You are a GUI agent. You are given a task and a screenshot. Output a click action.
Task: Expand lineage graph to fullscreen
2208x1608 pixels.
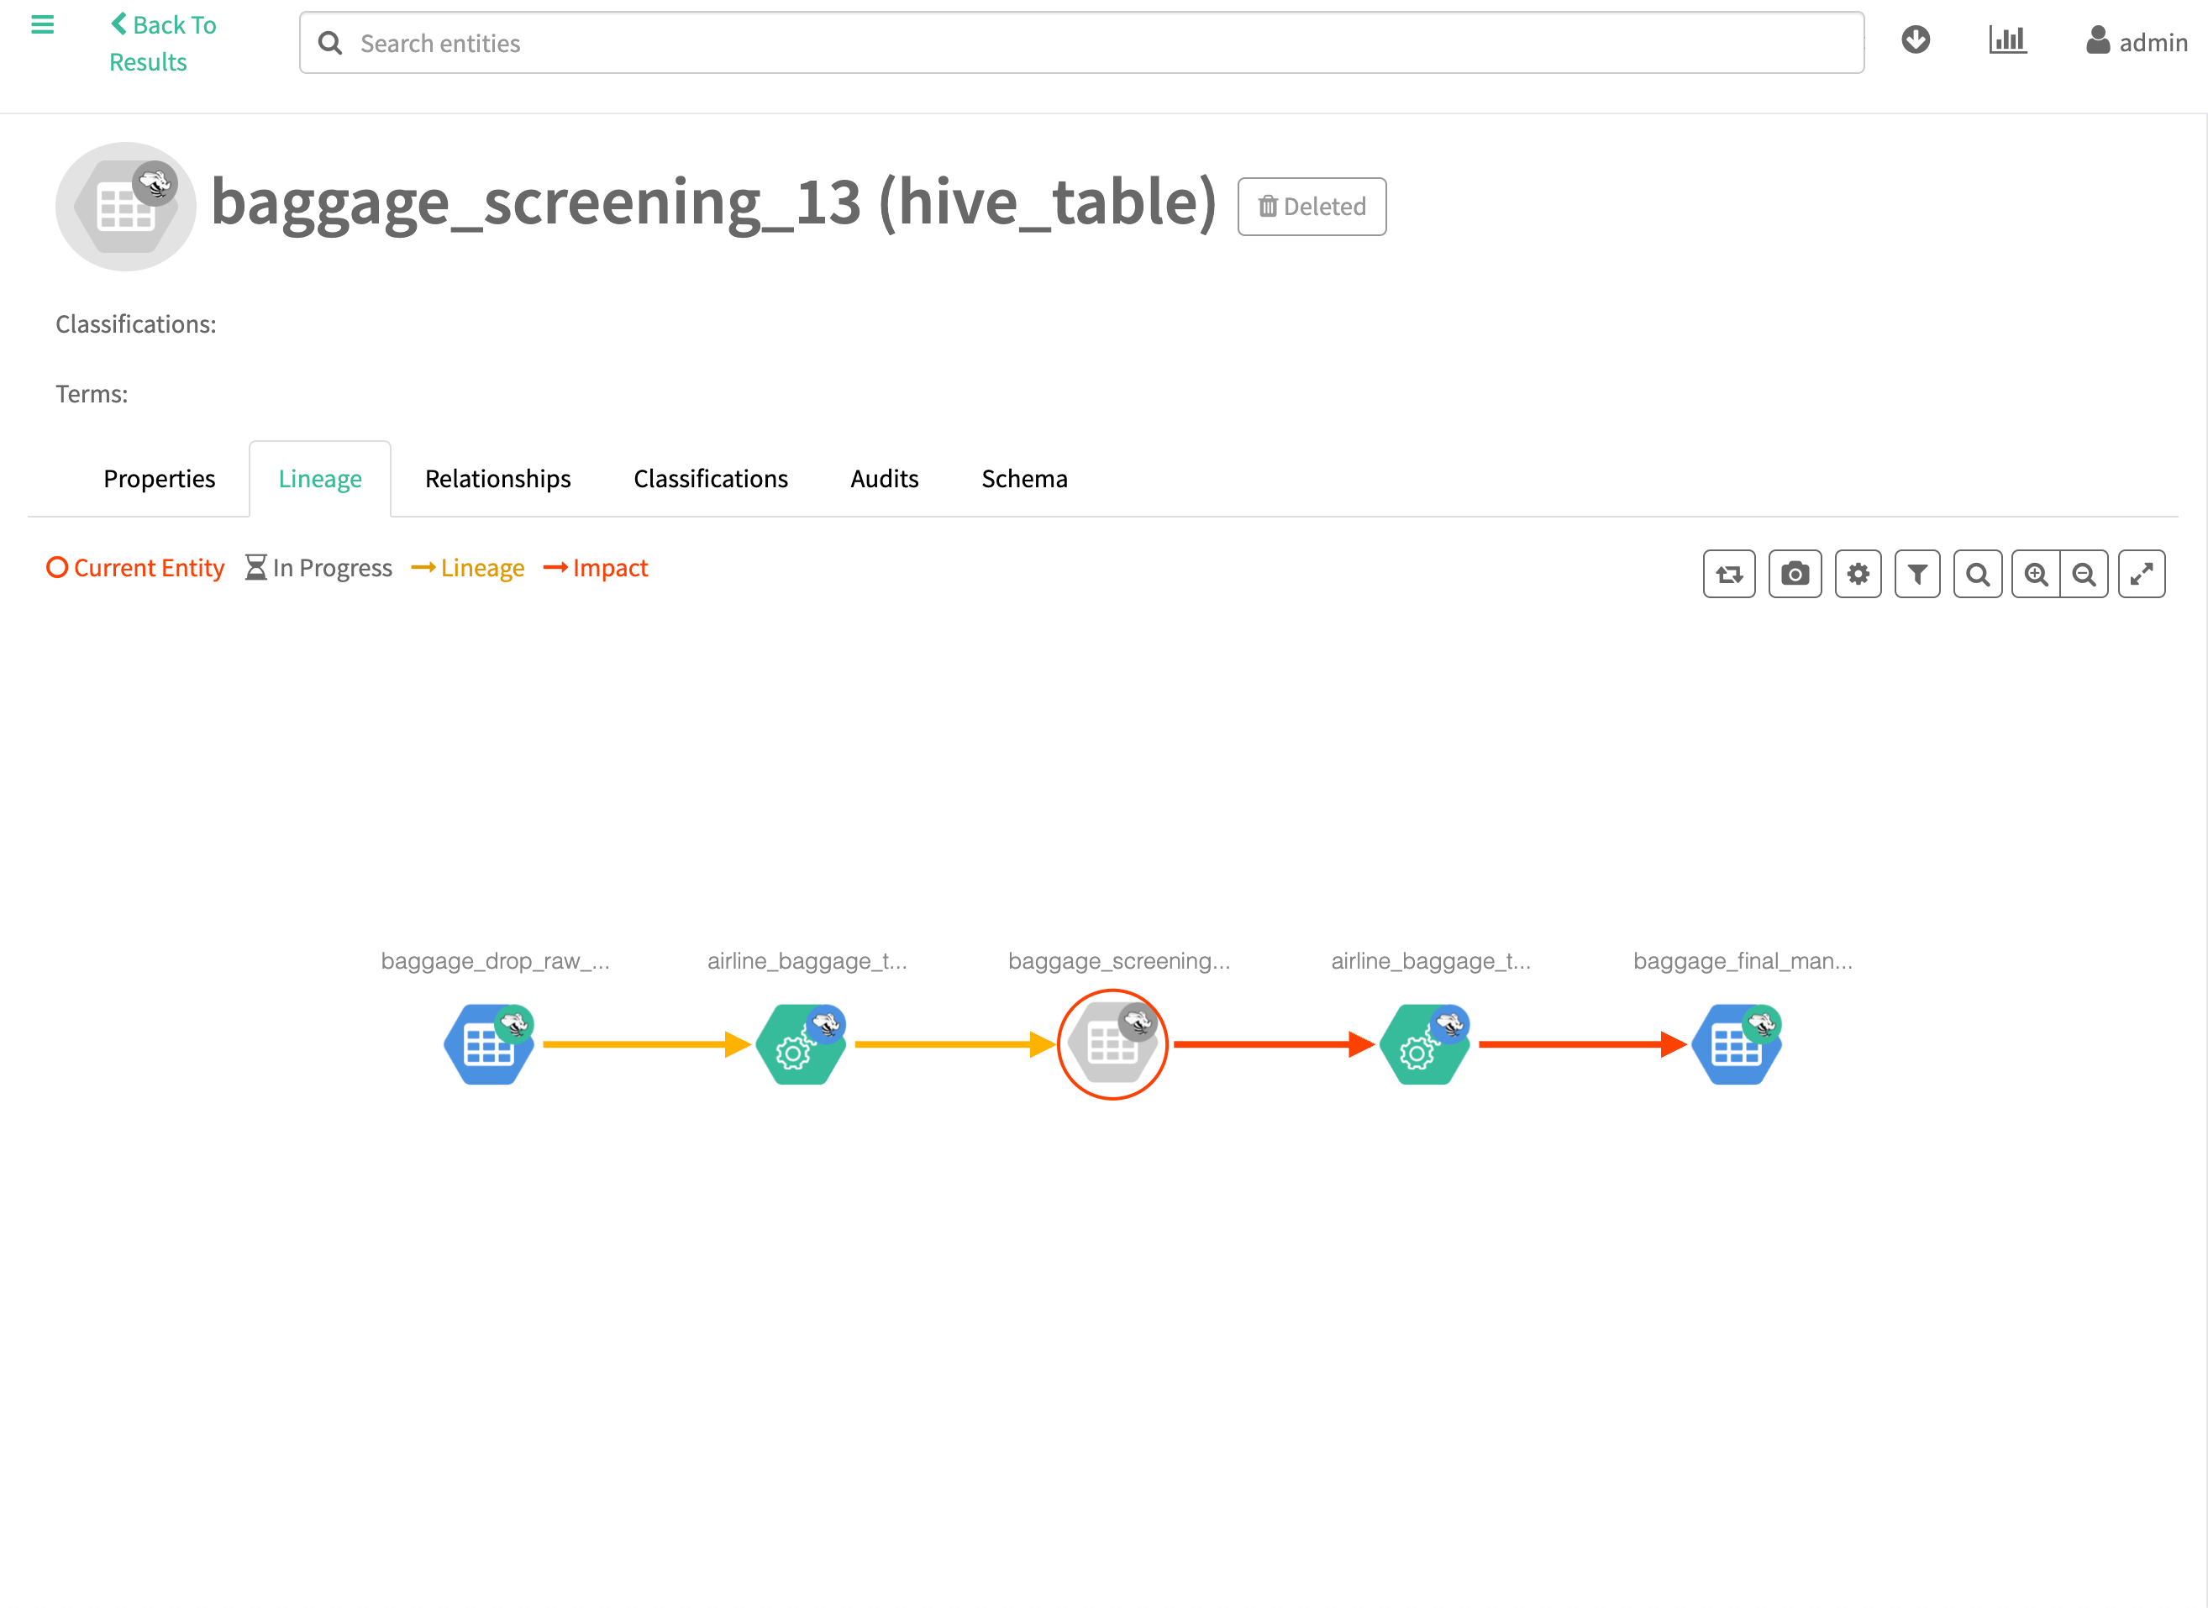pos(2141,575)
